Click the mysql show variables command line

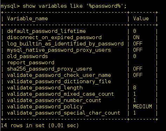63,6
